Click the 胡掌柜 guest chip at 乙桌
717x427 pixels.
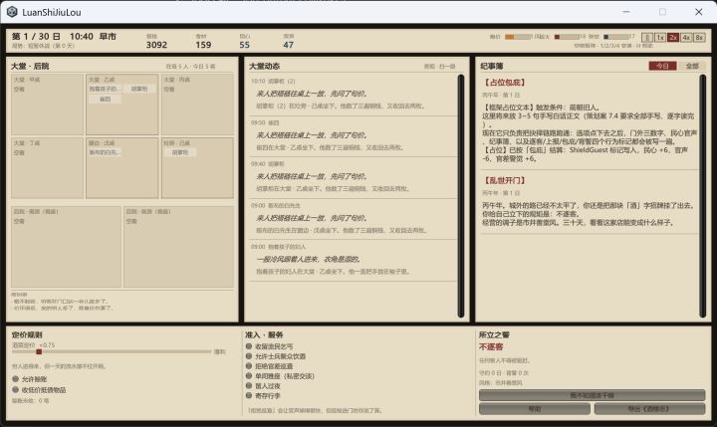click(139, 89)
